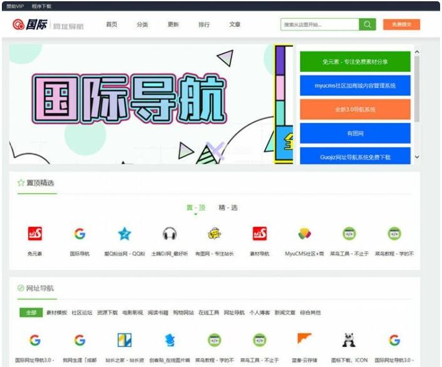Open the 图标下载 panda icon
The width and height of the screenshot is (442, 367).
point(349,340)
